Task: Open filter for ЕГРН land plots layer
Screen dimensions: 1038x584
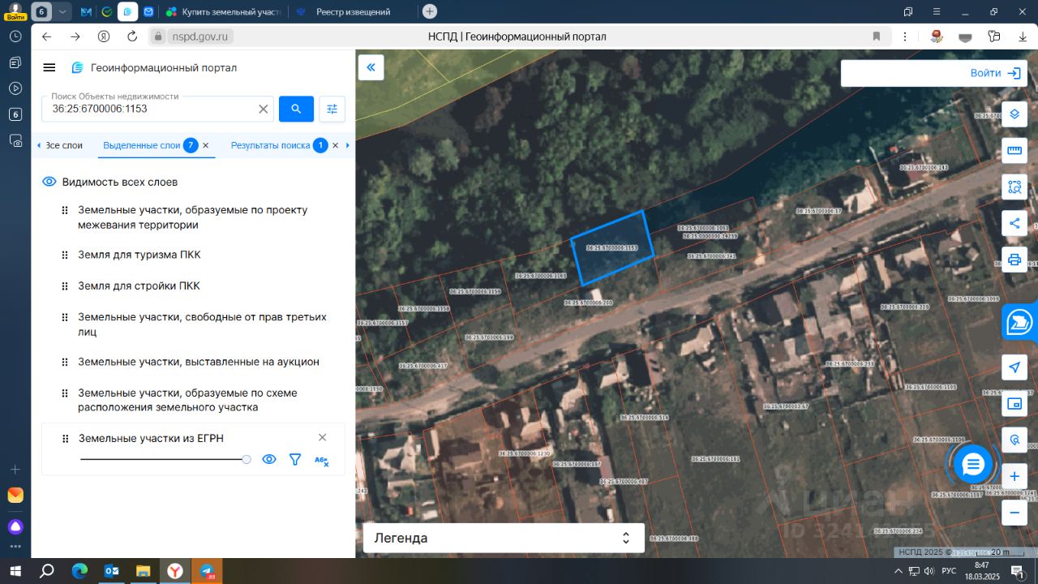Action: (x=295, y=459)
